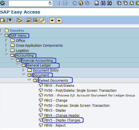Click the SAP Business Workplace icon
The height and width of the screenshot is (130, 139).
pos(19,20)
